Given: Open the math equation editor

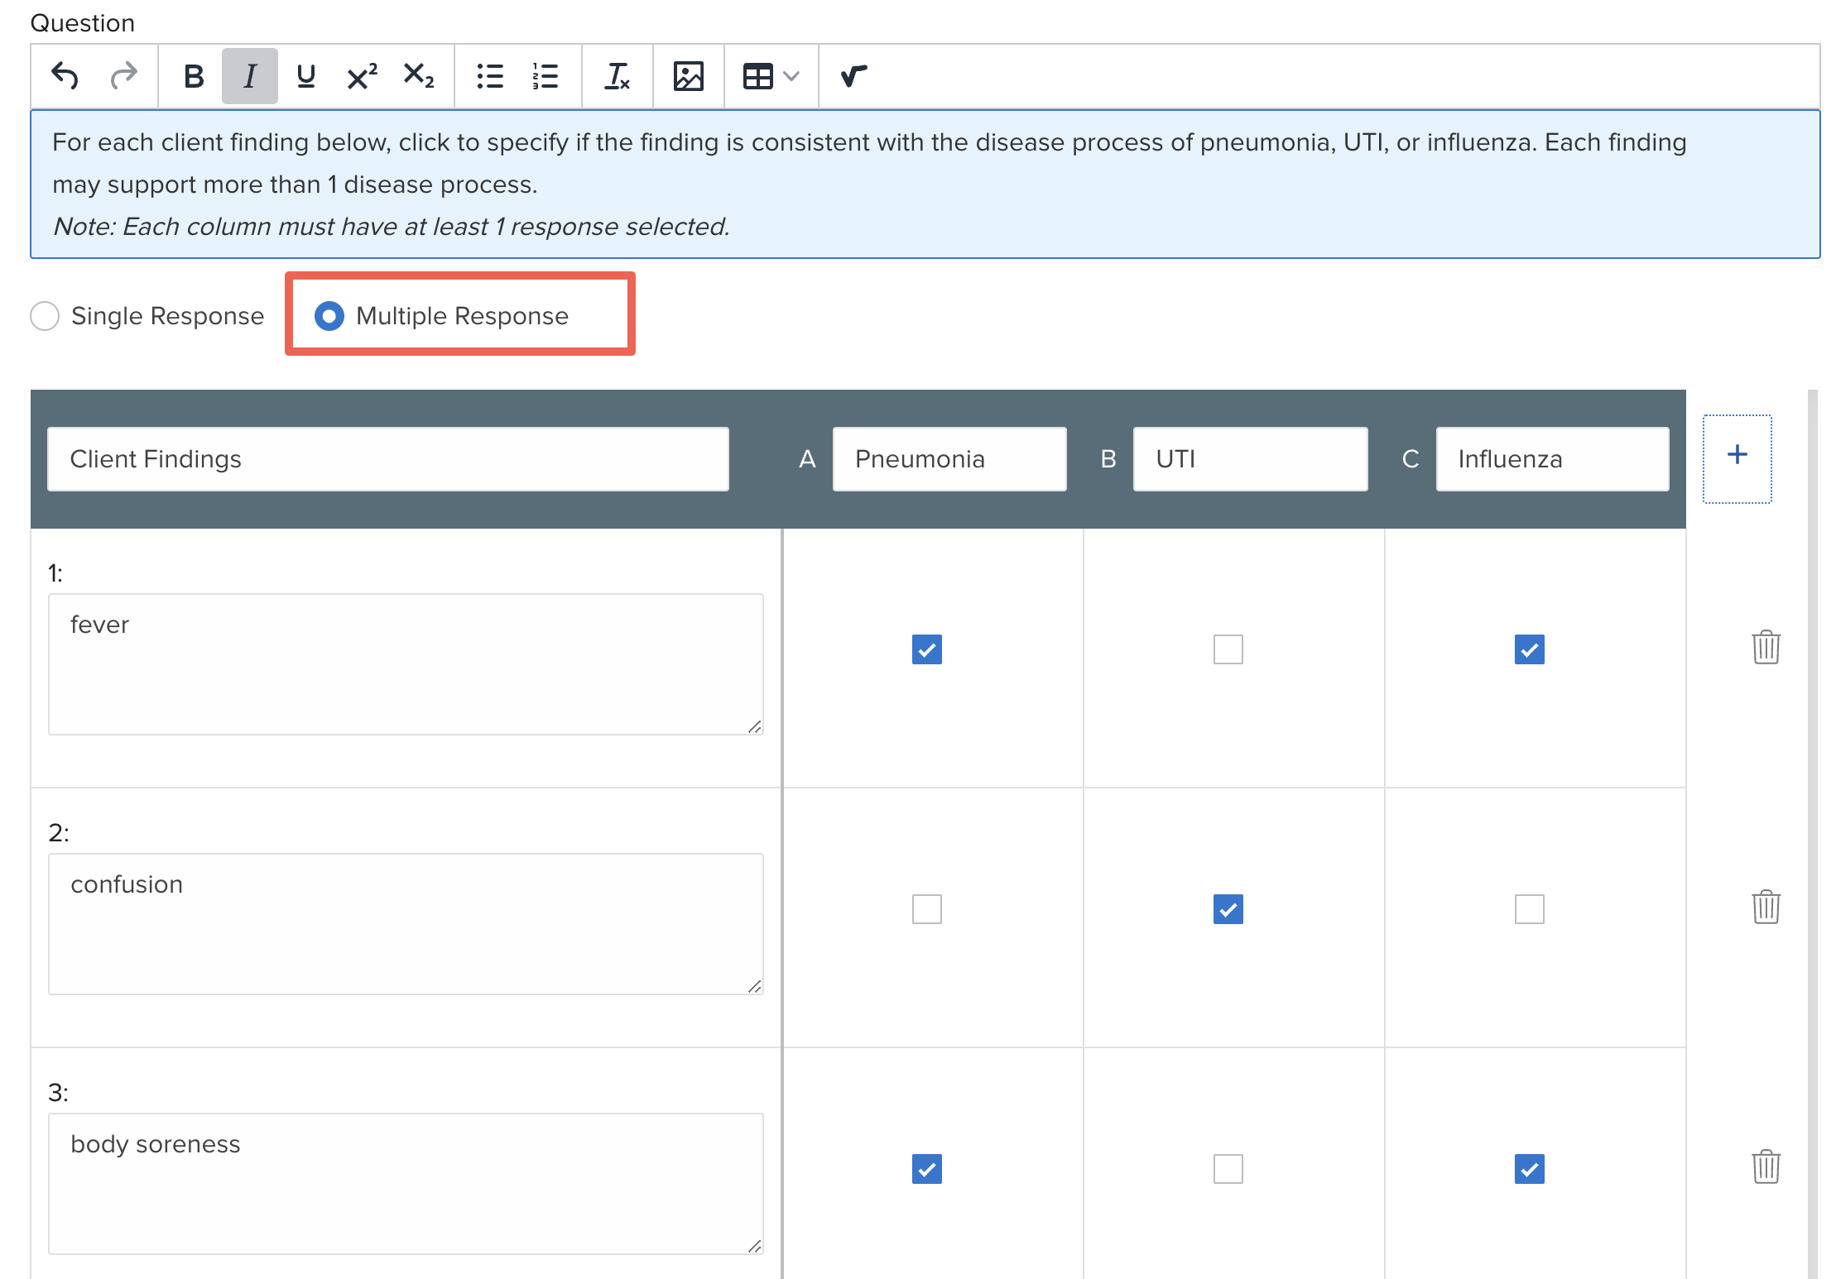Looking at the screenshot, I should [852, 75].
